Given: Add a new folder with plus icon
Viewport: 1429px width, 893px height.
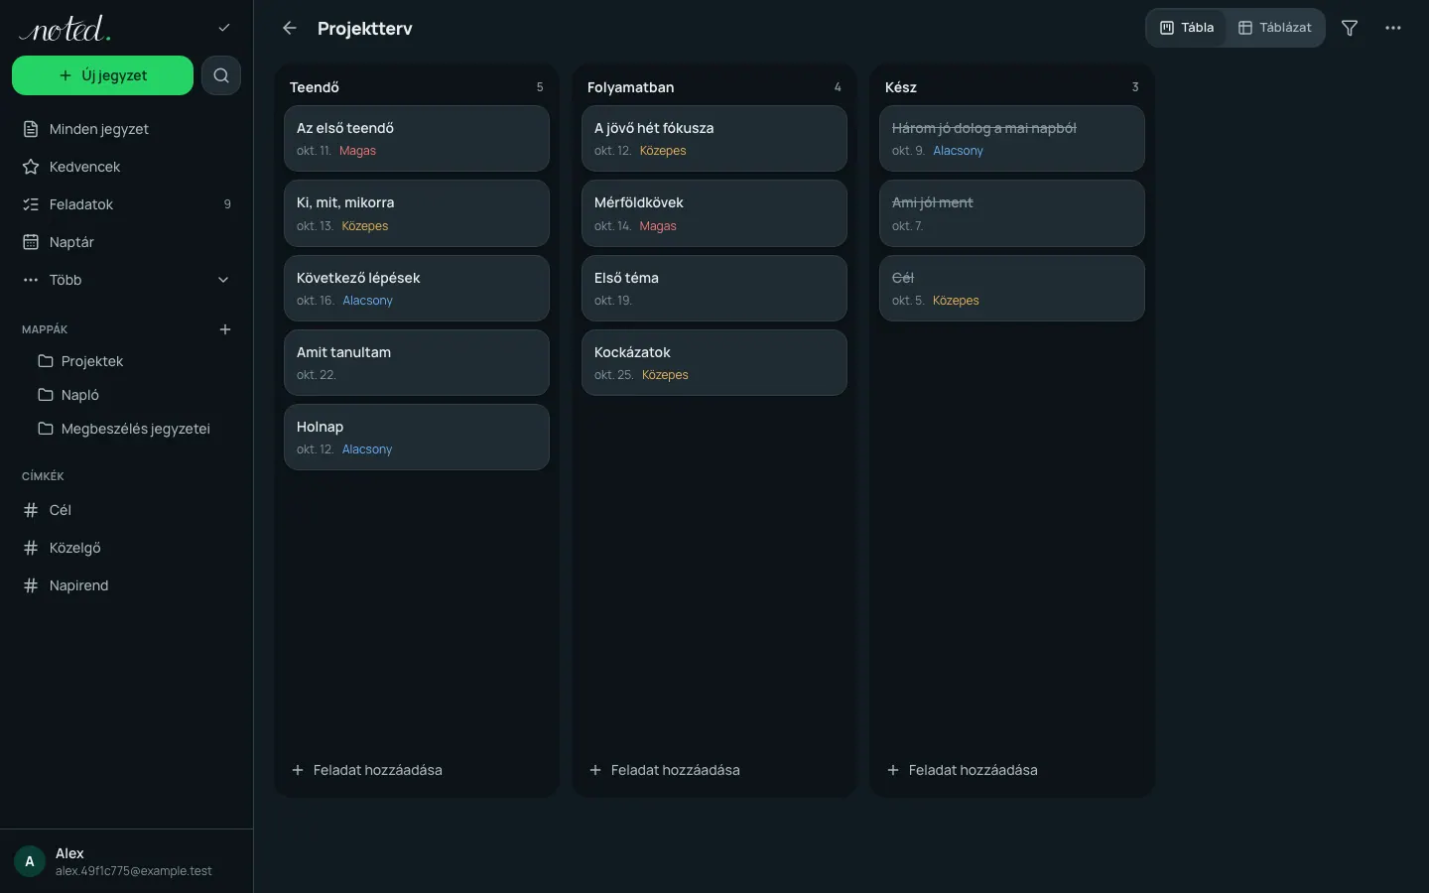Looking at the screenshot, I should click(x=225, y=329).
